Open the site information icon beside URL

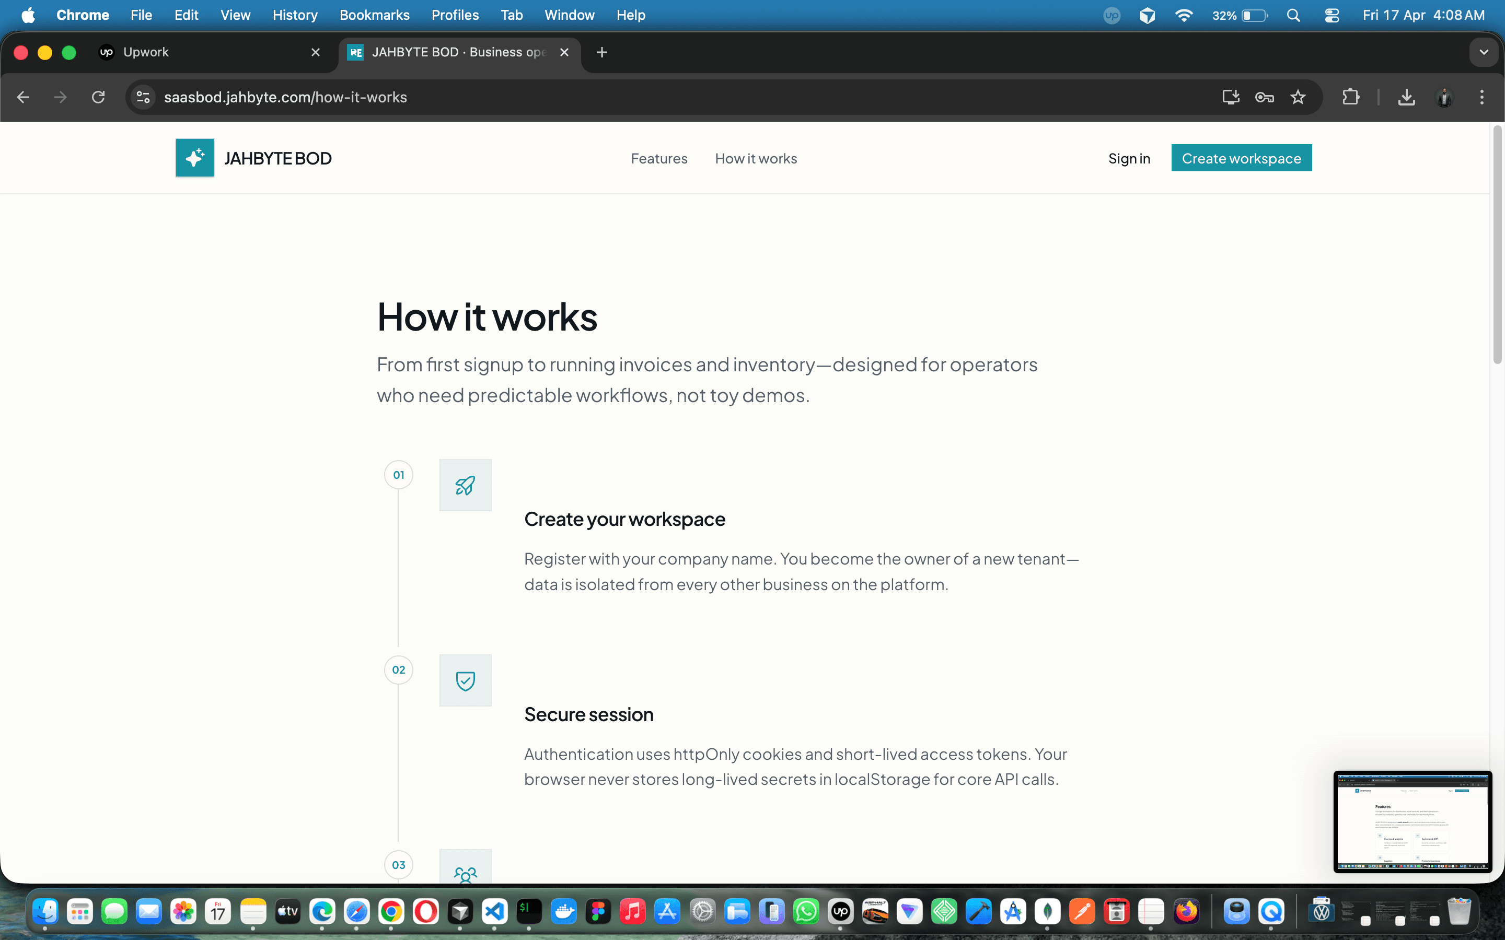144,97
